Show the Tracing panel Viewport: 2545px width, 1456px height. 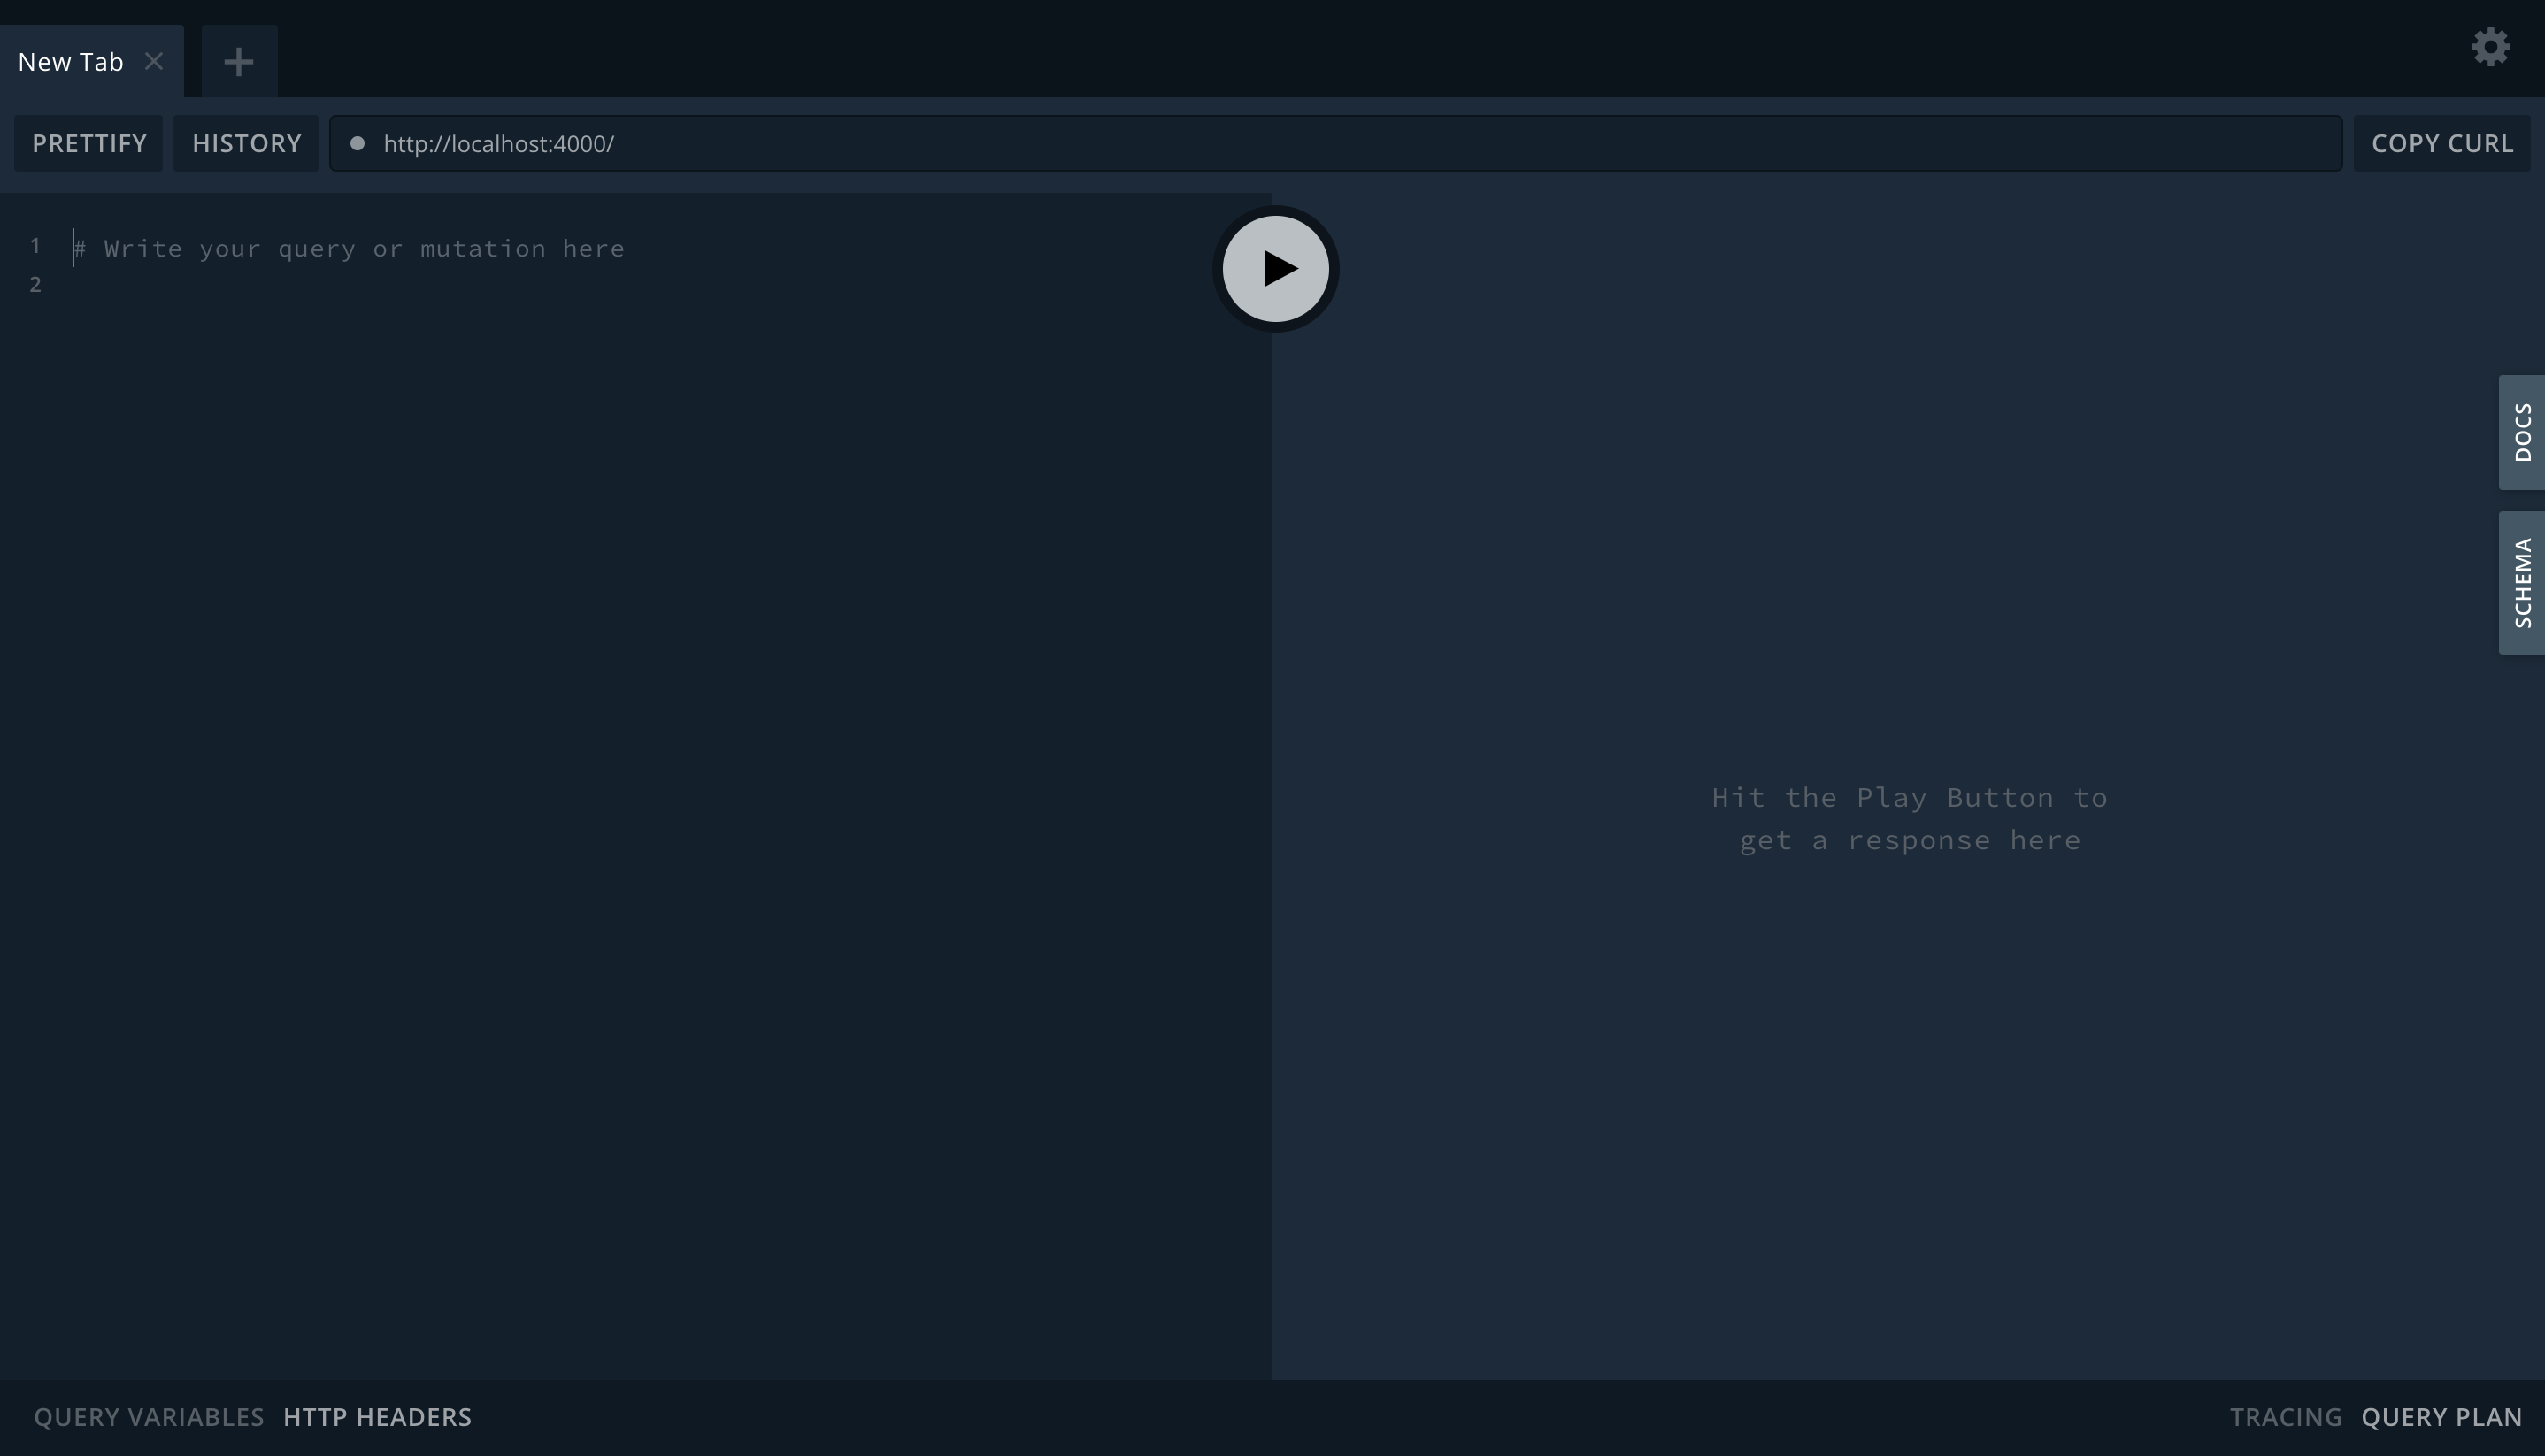(x=2285, y=1417)
